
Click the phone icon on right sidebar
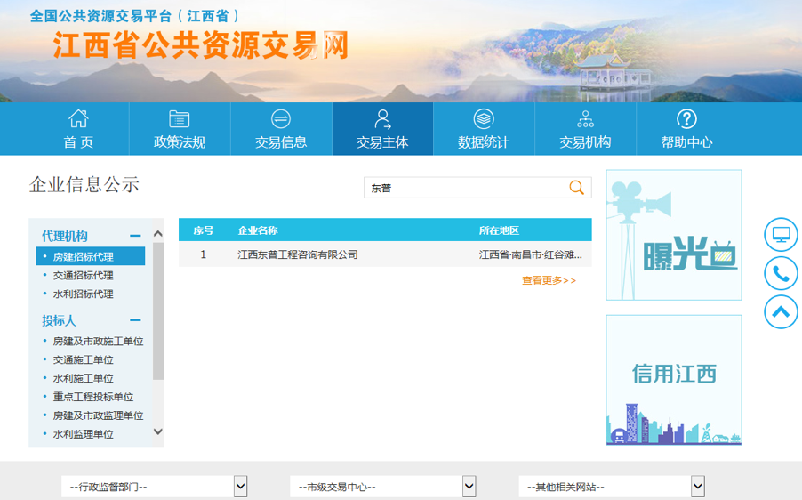[781, 273]
